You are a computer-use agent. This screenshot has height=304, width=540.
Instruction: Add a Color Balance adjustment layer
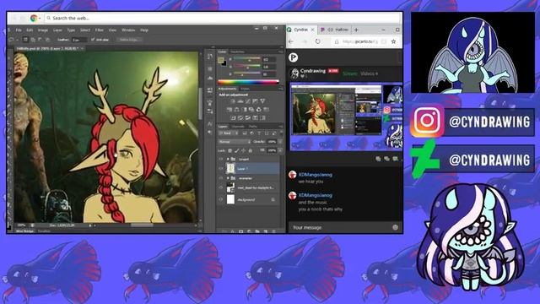[x=236, y=110]
